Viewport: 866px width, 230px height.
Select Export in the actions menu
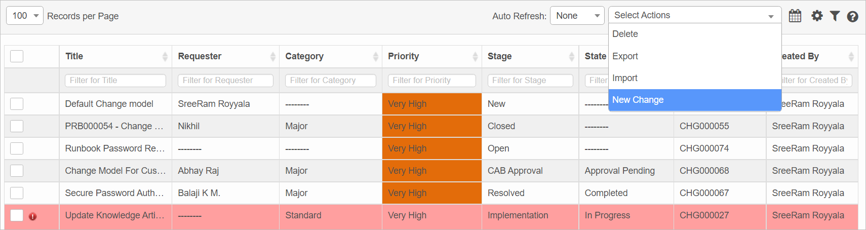(x=625, y=56)
